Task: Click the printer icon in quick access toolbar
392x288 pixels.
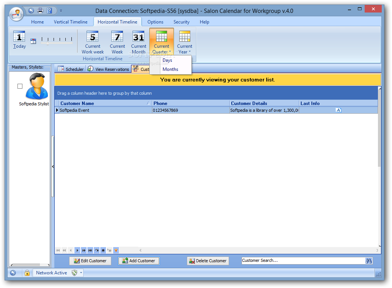Action: pos(40,11)
